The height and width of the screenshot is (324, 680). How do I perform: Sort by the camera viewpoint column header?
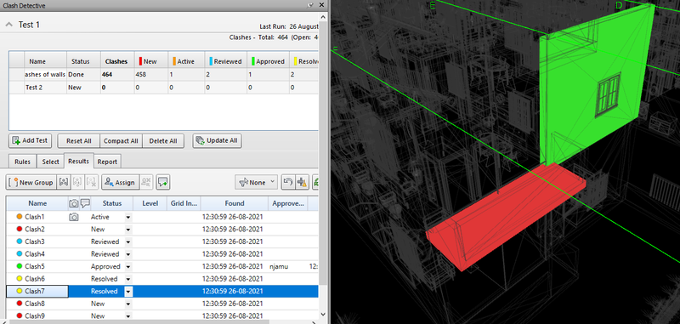pyautogui.click(x=74, y=203)
